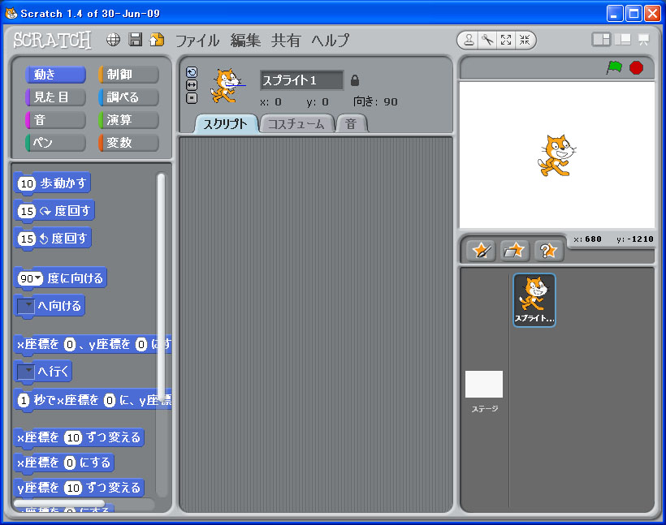This screenshot has height=525, width=666.
Task: Click the SCRATCH logo
Action: (52, 41)
